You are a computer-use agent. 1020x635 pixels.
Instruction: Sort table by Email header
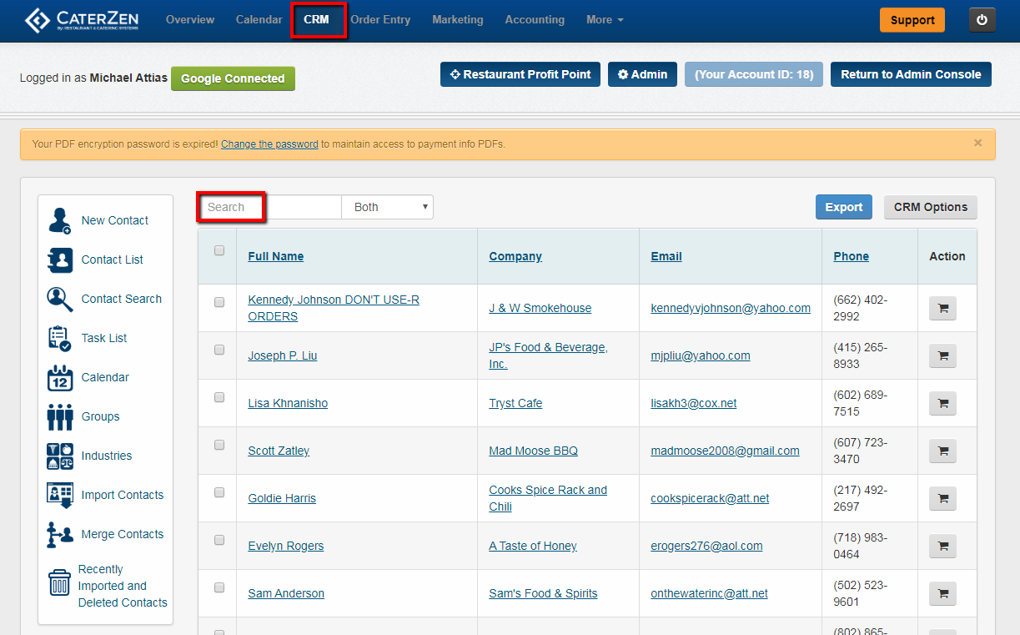point(666,256)
